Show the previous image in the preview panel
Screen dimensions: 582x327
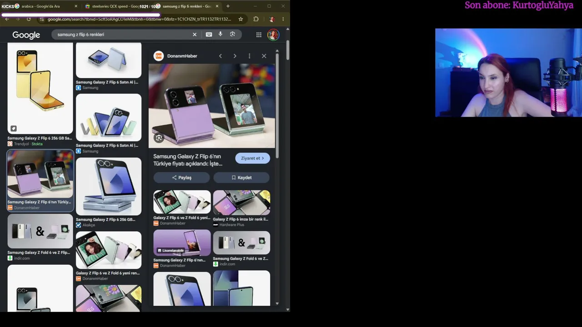coord(221,56)
